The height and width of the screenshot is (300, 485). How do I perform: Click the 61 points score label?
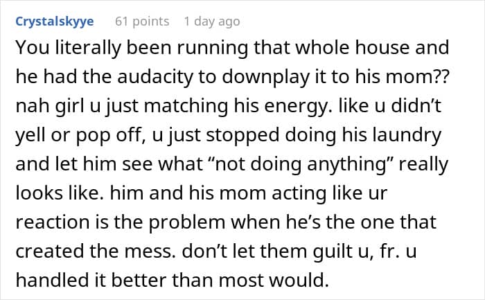[142, 21]
